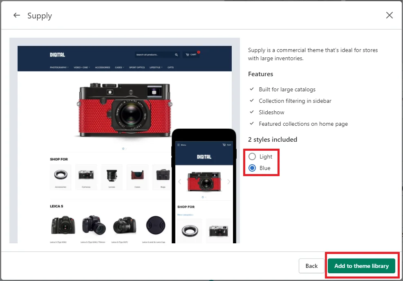Click the left slideshow arrow on mobile preview
The image size is (403, 281).
click(179, 182)
